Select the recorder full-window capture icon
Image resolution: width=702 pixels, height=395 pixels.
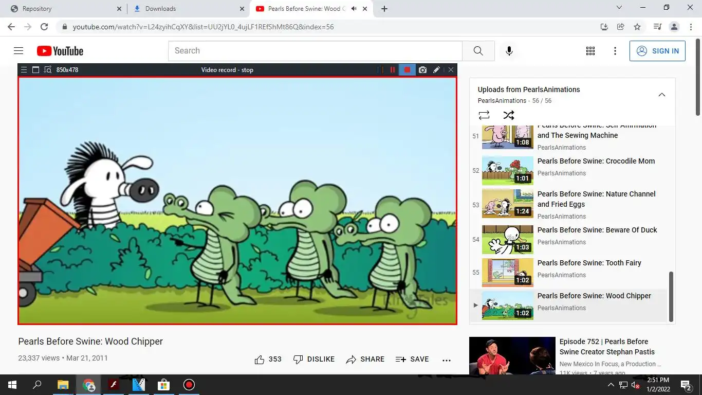35,70
